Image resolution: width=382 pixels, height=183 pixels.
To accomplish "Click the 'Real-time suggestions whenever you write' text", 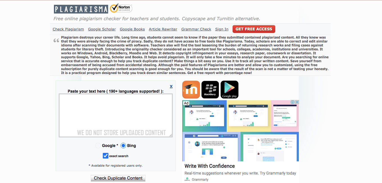I will pyautogui.click(x=240, y=173).
